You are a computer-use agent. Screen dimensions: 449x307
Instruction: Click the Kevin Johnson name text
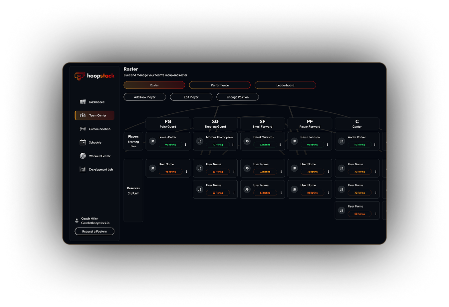[x=310, y=137]
